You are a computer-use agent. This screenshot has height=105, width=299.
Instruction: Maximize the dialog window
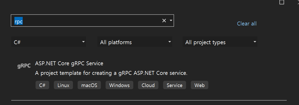[x=282, y=2]
